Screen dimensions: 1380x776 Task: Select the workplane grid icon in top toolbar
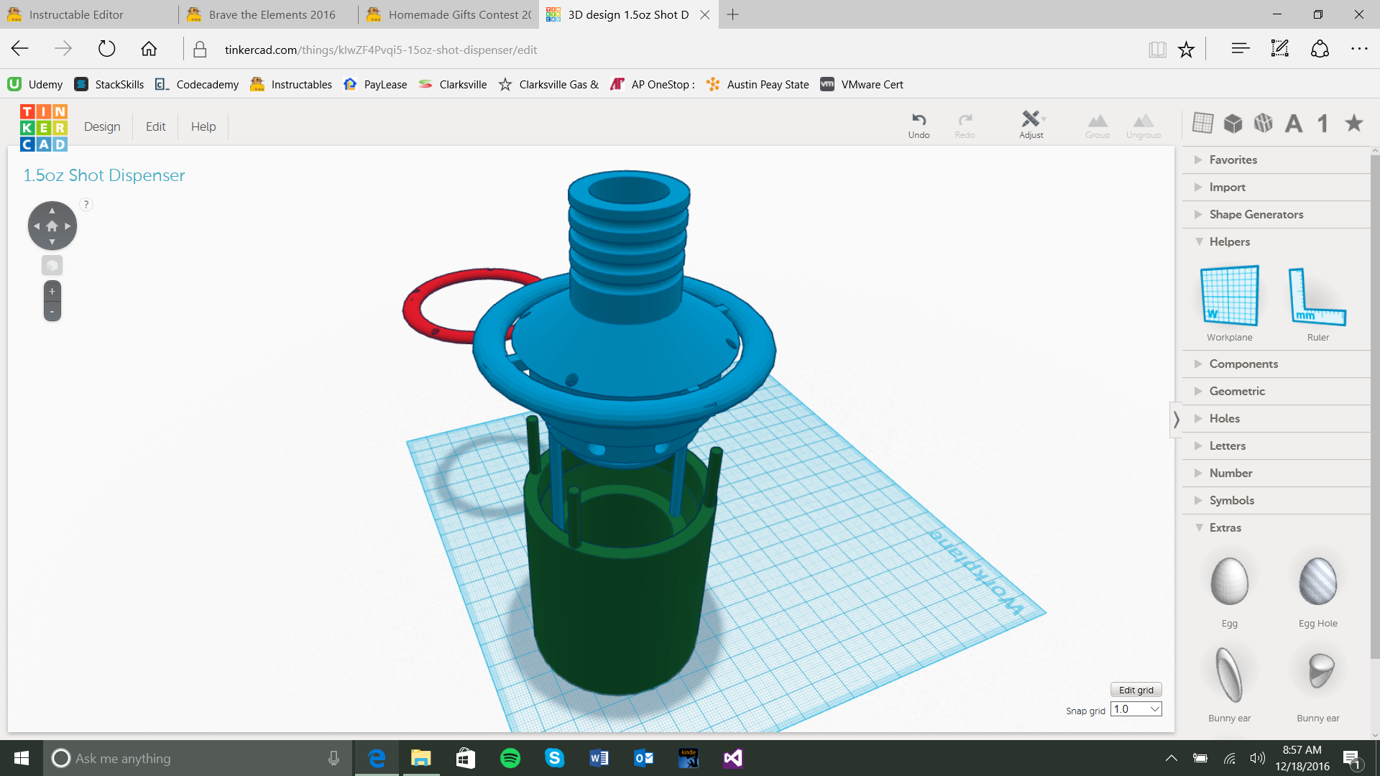(x=1202, y=123)
